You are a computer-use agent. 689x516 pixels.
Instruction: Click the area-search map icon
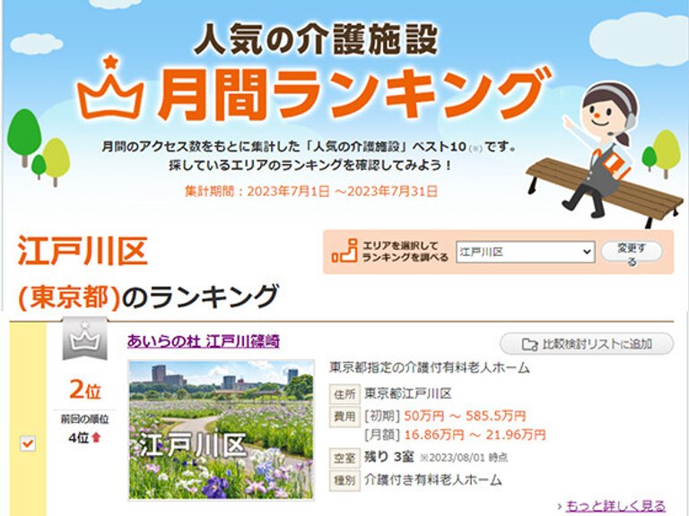[x=344, y=253]
